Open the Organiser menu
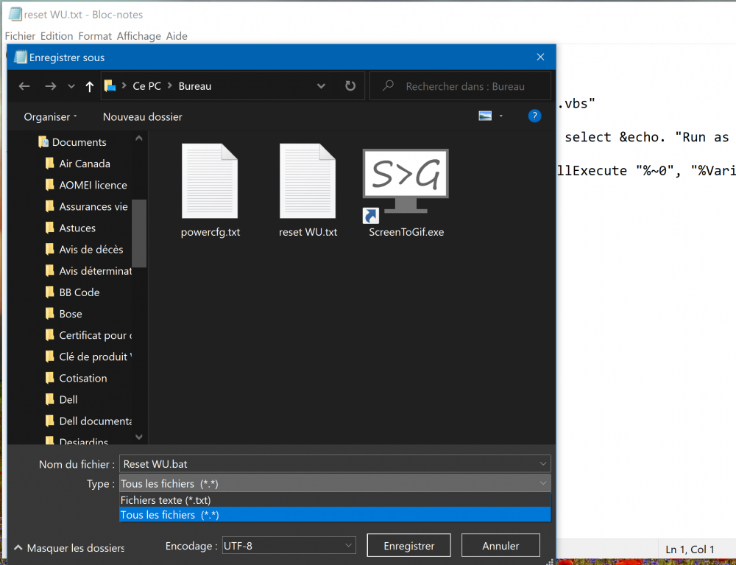The height and width of the screenshot is (565, 736). (50, 117)
